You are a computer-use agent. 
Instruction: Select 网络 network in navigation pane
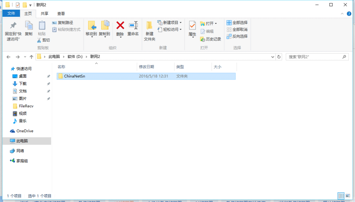point(20,151)
